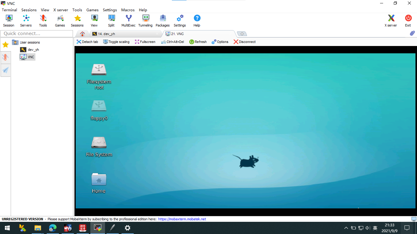The height and width of the screenshot is (234, 417).
Task: Click the Quick connect input field
Action: [x=37, y=34]
